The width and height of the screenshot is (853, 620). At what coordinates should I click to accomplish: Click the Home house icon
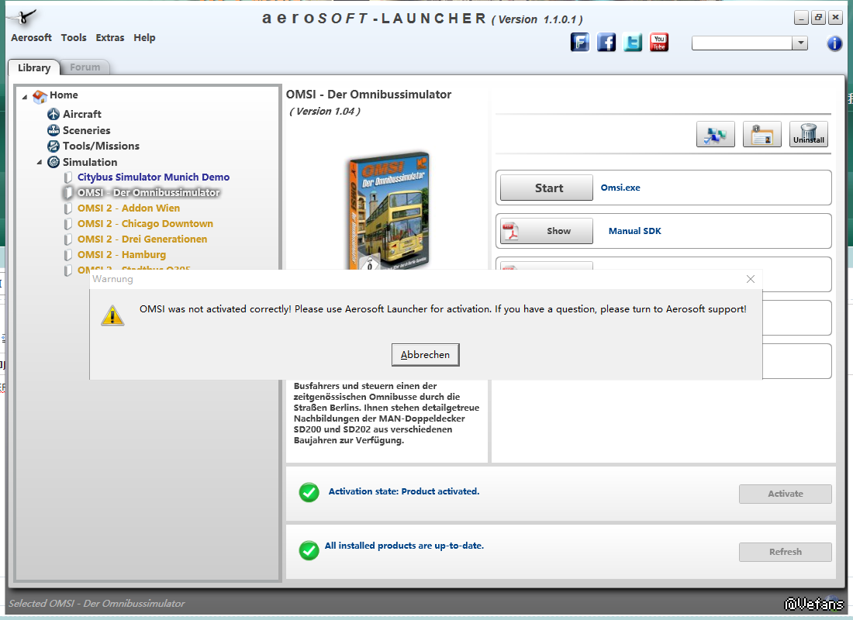point(40,96)
